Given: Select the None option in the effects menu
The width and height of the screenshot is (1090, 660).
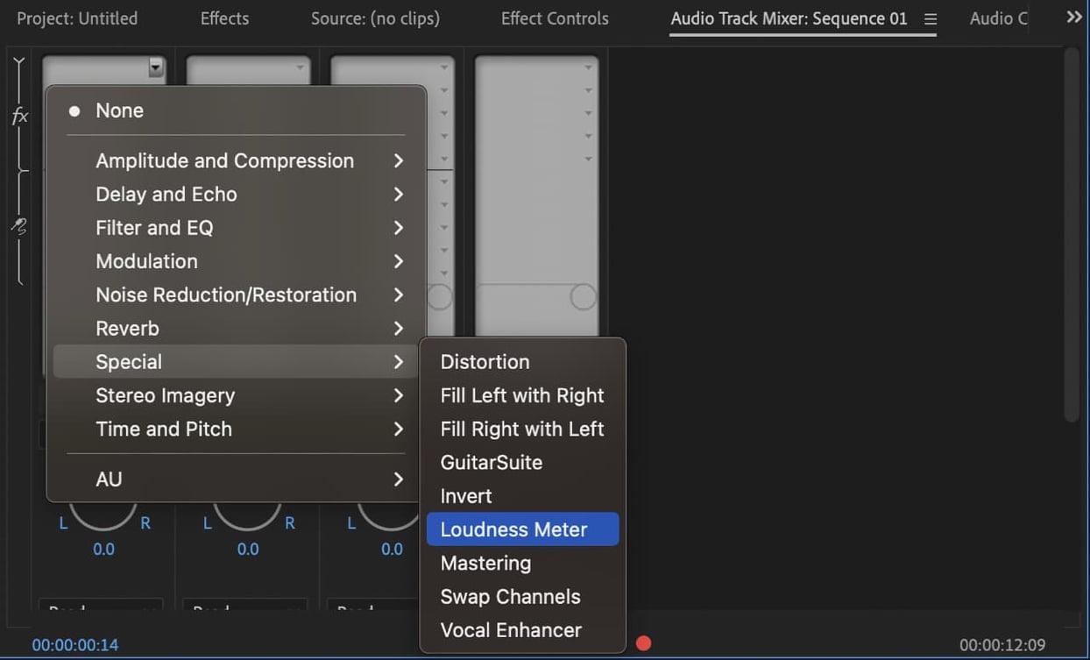Looking at the screenshot, I should (119, 110).
